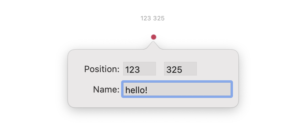Focus the Position field containing 123

click(140, 69)
